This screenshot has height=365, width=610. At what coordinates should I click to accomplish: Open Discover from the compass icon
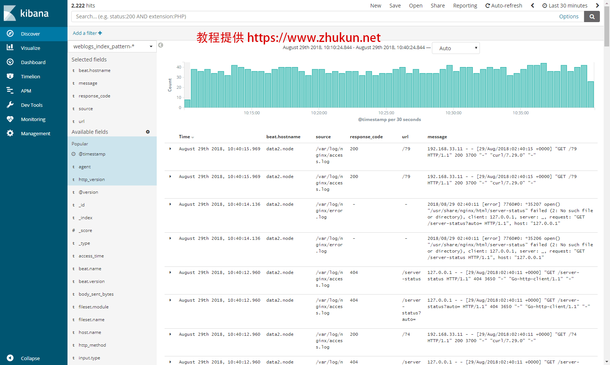click(x=10, y=34)
